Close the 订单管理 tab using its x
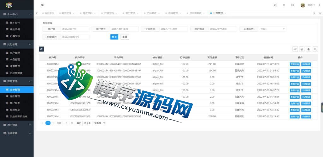The height and width of the screenshot is (157, 323). [x=225, y=13]
